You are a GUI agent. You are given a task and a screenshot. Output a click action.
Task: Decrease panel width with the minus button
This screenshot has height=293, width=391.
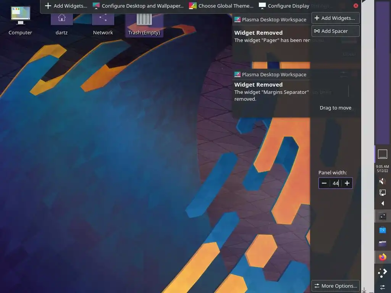pos(324,184)
